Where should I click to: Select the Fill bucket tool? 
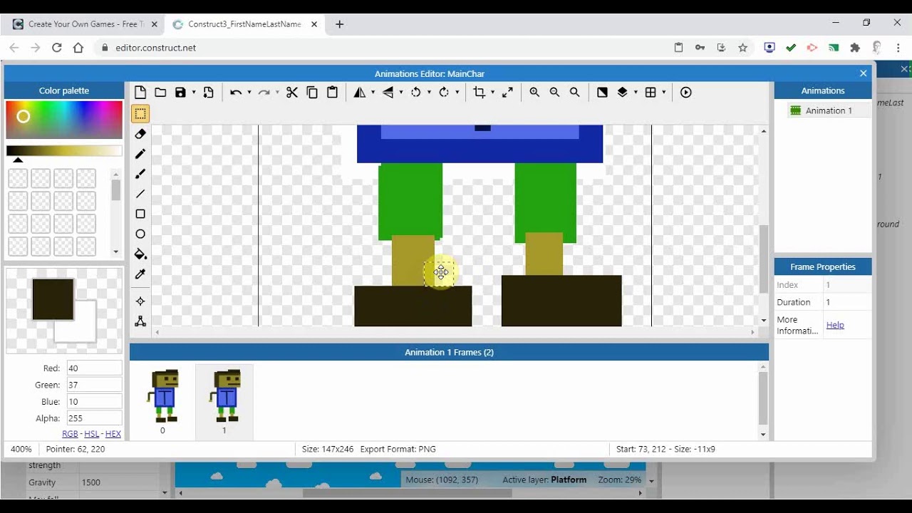click(x=140, y=254)
